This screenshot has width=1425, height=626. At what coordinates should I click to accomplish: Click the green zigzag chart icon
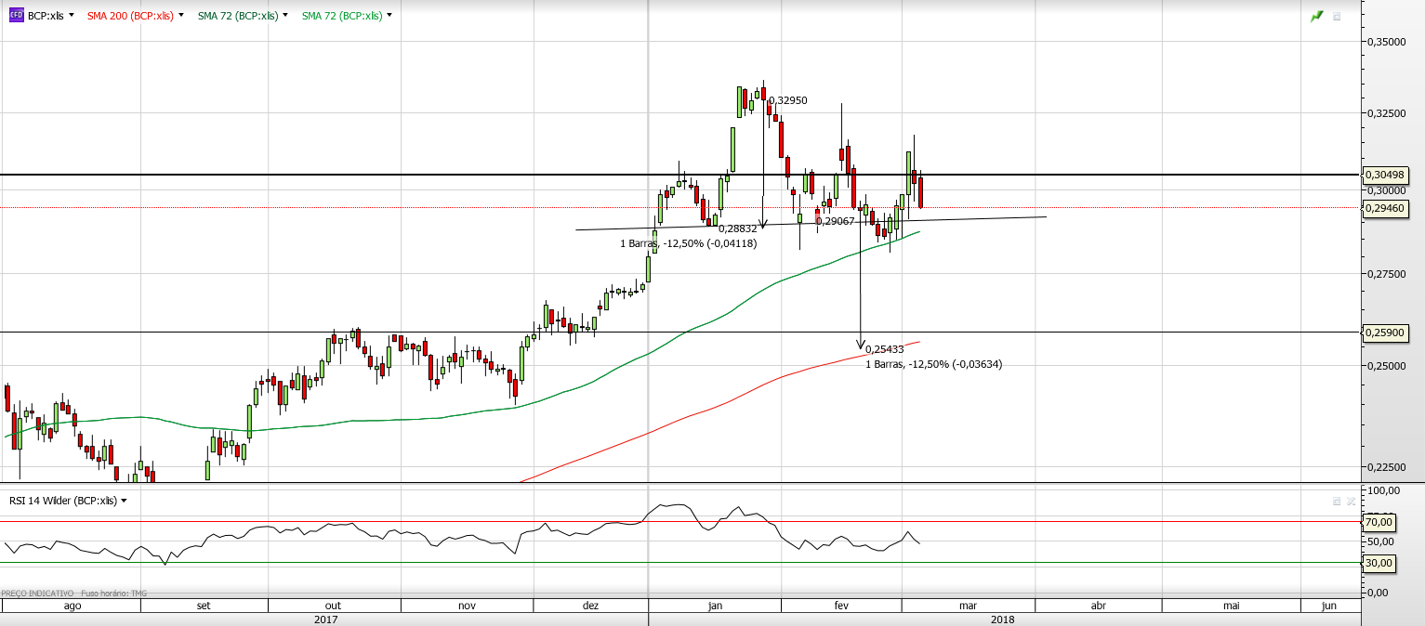coord(1316,17)
